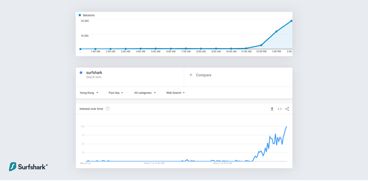The image size is (368, 181).
Task: Select the 11:00 AM sessions data point
Action: tap(246, 48)
